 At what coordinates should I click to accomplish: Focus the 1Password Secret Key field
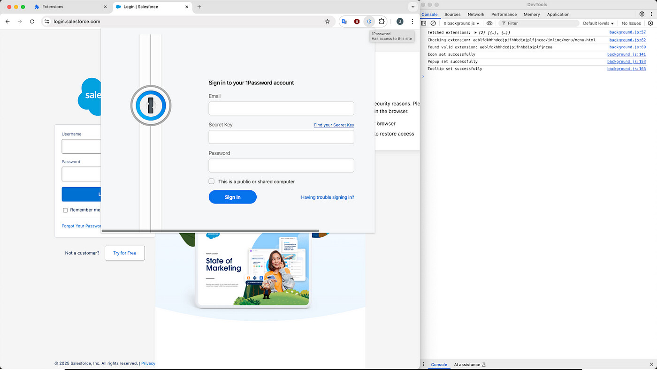click(x=281, y=137)
